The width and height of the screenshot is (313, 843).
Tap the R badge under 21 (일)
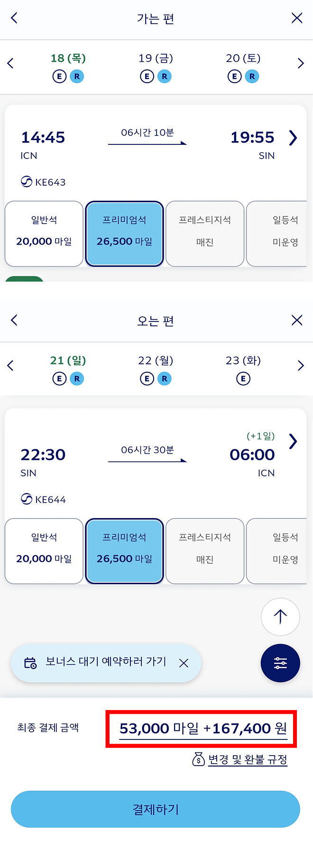point(77,379)
